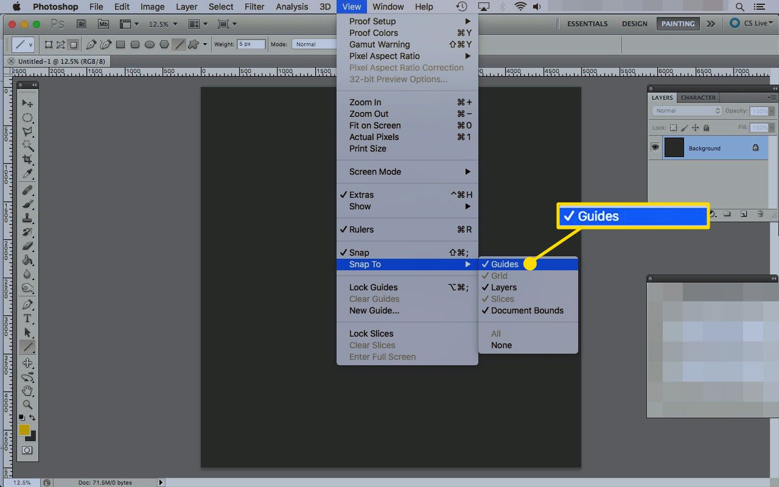Create a new group folder in Layers

727,214
